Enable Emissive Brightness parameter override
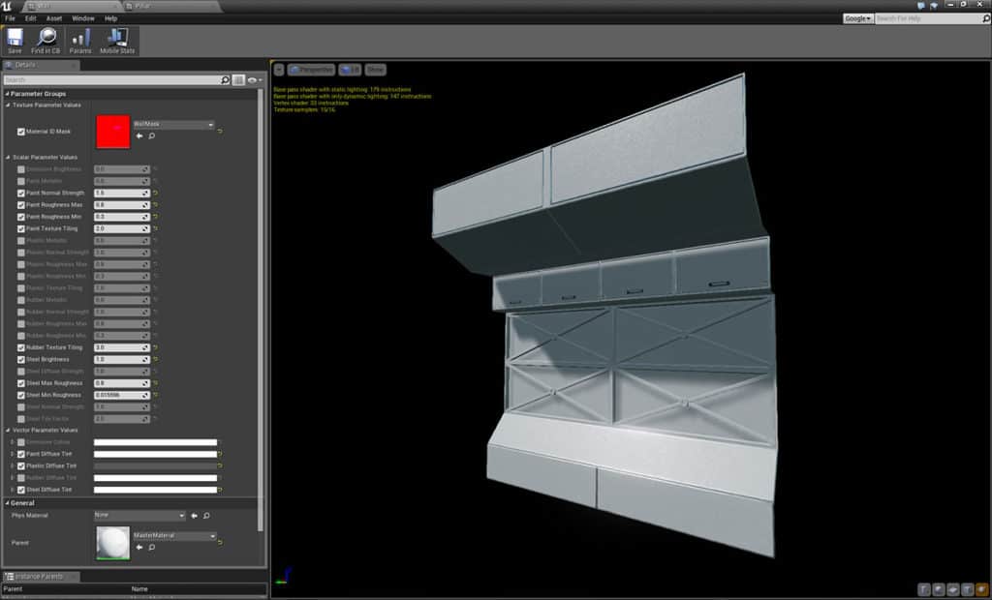 (x=21, y=169)
